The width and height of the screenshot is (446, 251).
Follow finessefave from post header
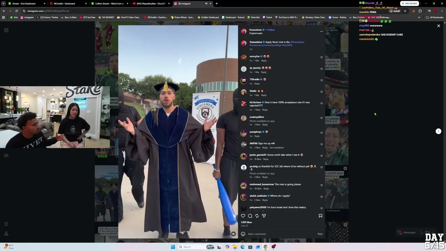271,30
